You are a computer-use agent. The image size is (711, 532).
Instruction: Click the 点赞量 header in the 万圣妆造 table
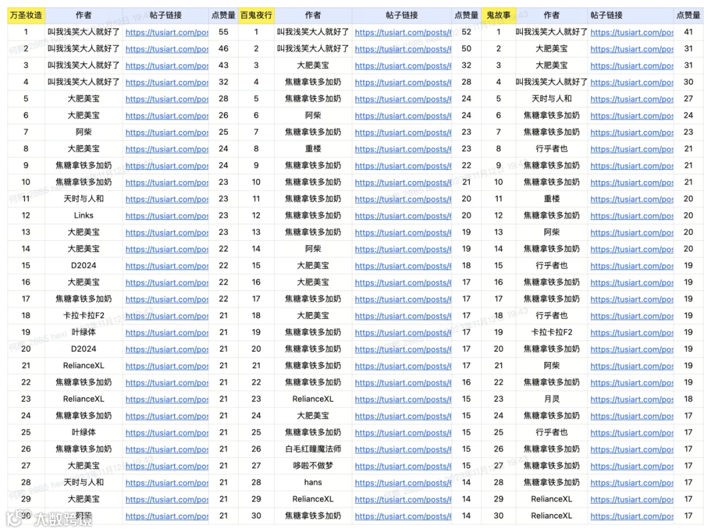[224, 15]
